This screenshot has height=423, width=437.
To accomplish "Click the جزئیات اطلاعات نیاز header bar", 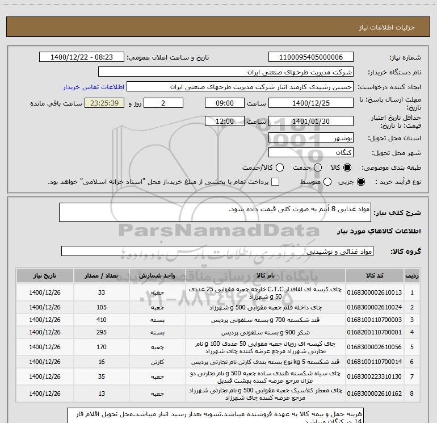I will coord(218,27).
